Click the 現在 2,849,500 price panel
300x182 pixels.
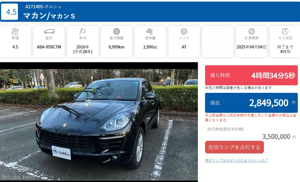251,103
